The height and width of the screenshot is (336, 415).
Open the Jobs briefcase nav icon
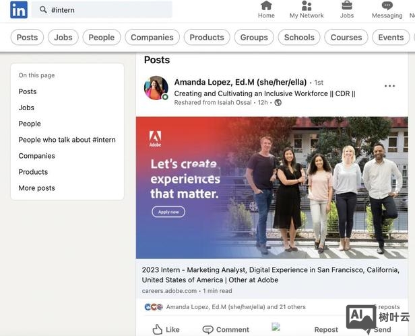click(x=347, y=9)
